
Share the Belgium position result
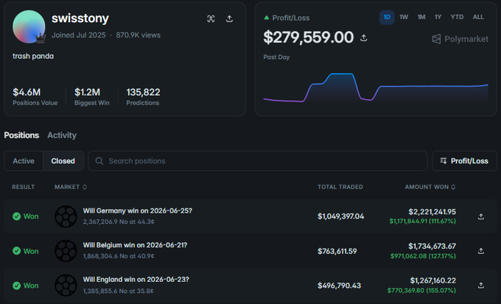(x=480, y=251)
